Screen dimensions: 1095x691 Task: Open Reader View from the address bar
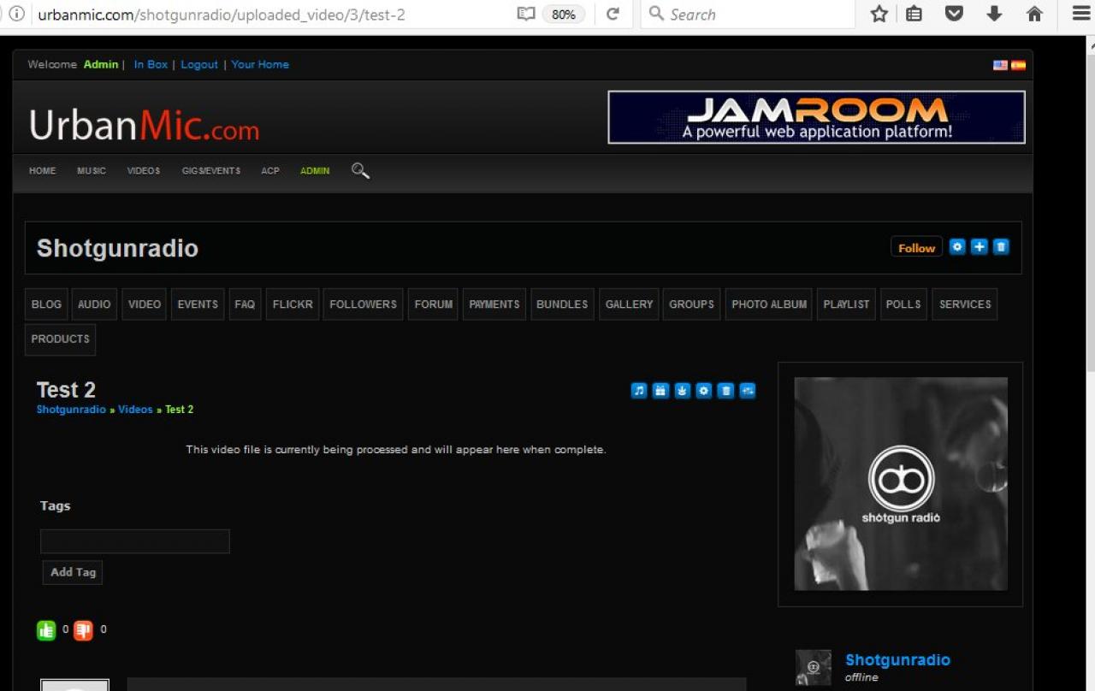(526, 14)
